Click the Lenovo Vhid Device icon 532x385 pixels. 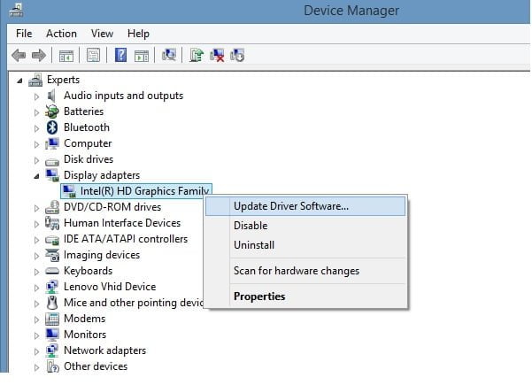point(52,287)
